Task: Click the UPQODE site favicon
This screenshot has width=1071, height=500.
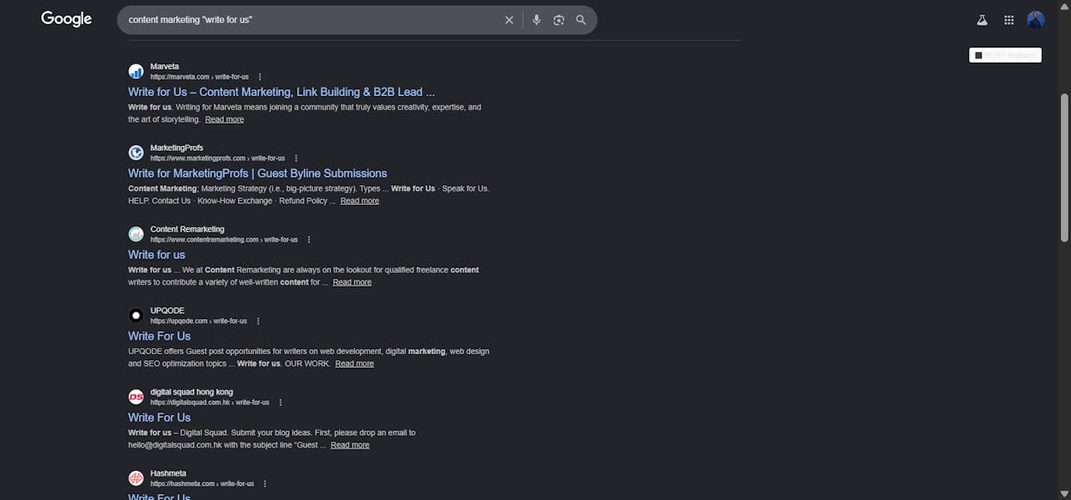Action: (x=136, y=316)
